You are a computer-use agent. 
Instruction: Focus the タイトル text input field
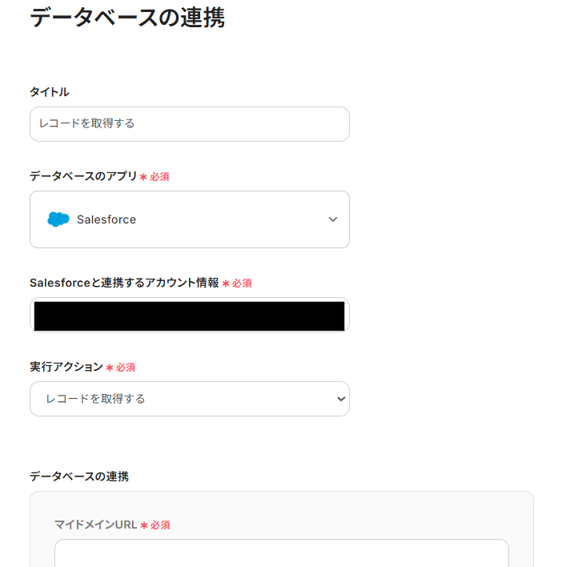[189, 124]
